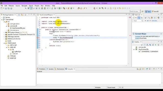Collapse the TutorialWeb project node
Image resolution: width=163 pixels, height=91 pixels.
tap(2, 20)
